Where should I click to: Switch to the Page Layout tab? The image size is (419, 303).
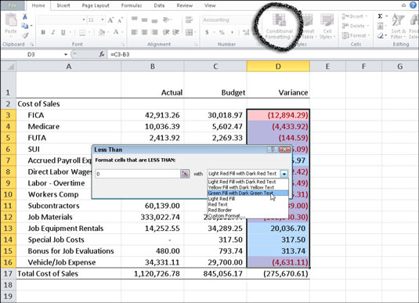click(96, 5)
